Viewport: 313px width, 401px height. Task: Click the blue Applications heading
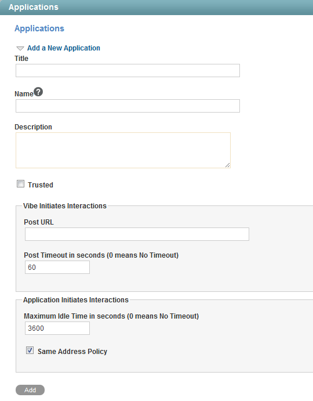(x=39, y=28)
